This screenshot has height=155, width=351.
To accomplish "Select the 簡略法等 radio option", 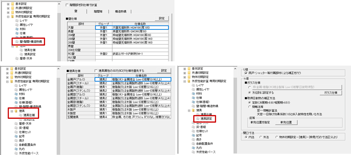I will pos(250,107).
